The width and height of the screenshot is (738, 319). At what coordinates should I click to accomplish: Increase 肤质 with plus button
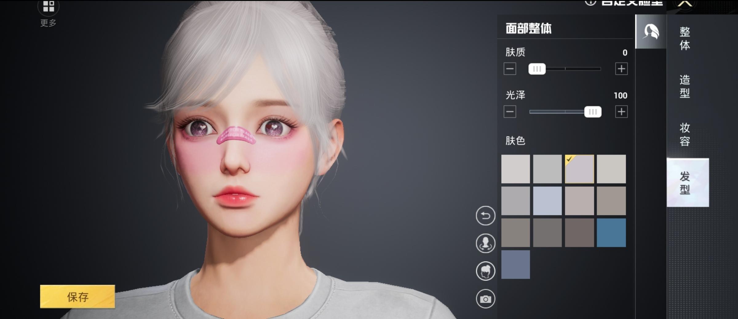point(621,69)
